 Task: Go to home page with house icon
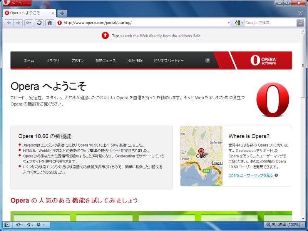tap(50, 23)
